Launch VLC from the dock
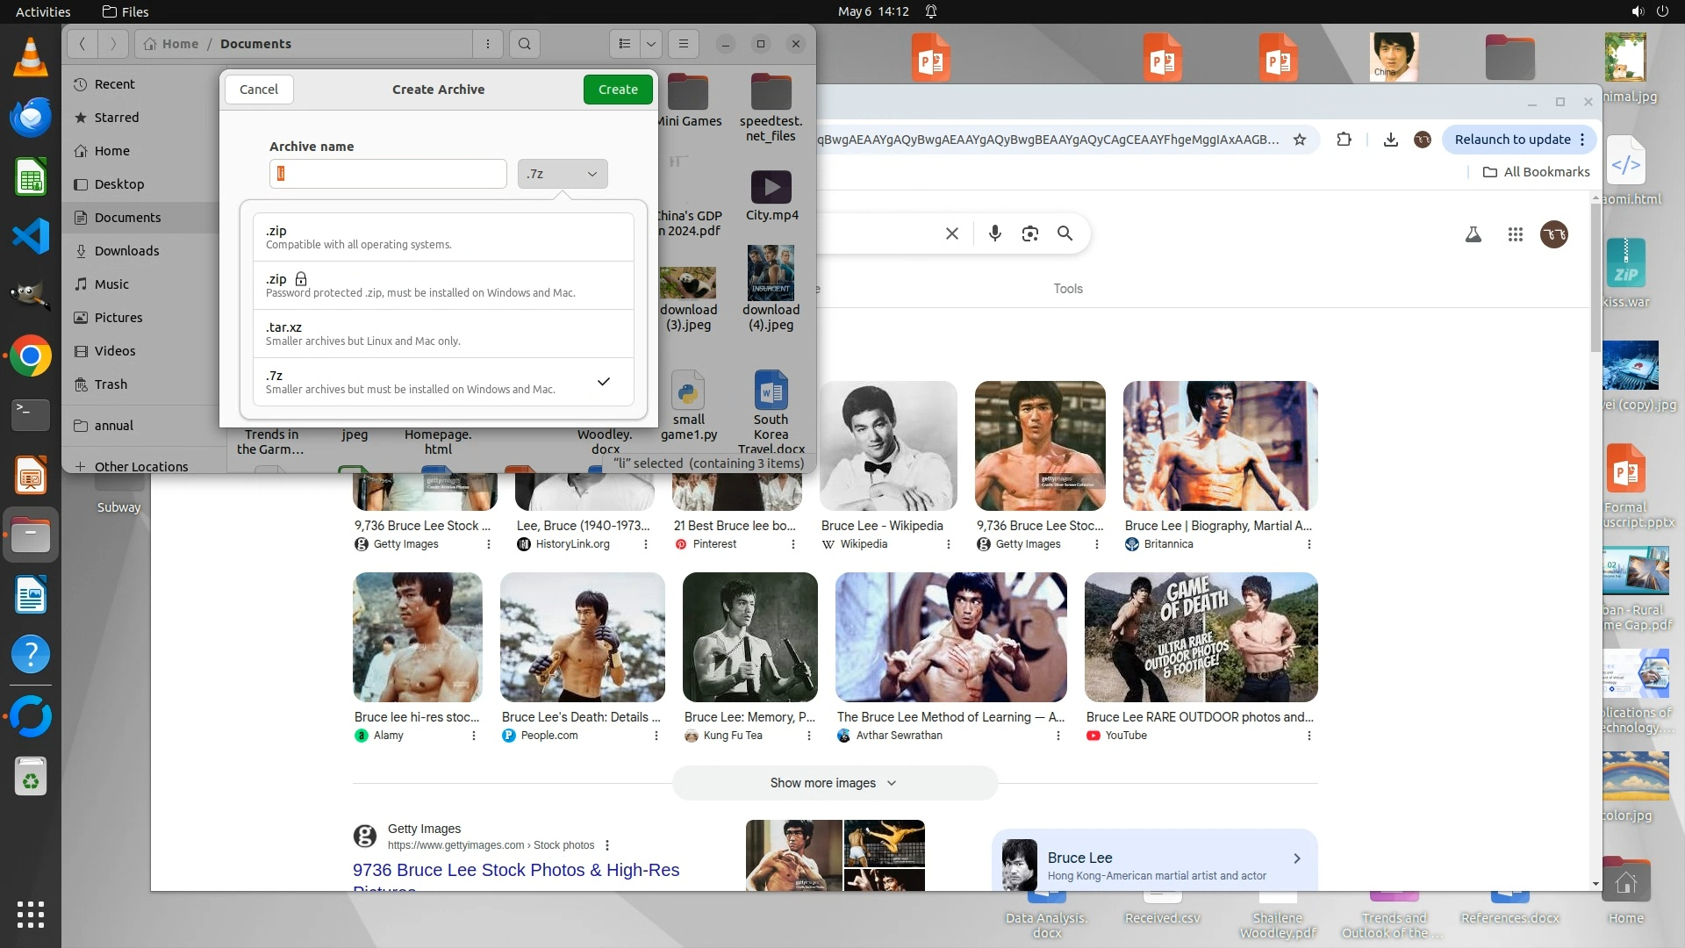The width and height of the screenshot is (1685, 948). 30,58
